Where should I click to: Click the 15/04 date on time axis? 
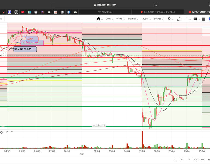202,151
